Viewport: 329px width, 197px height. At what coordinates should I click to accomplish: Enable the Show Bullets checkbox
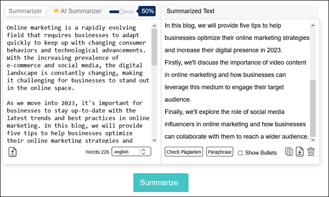pyautogui.click(x=240, y=153)
